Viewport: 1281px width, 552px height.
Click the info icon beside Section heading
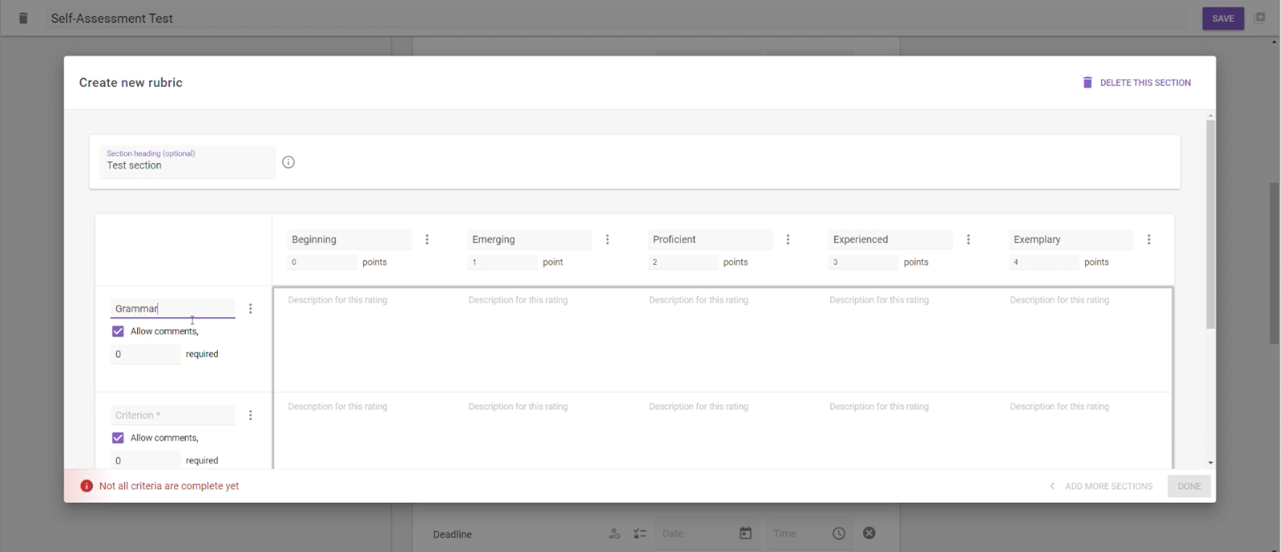coord(288,162)
